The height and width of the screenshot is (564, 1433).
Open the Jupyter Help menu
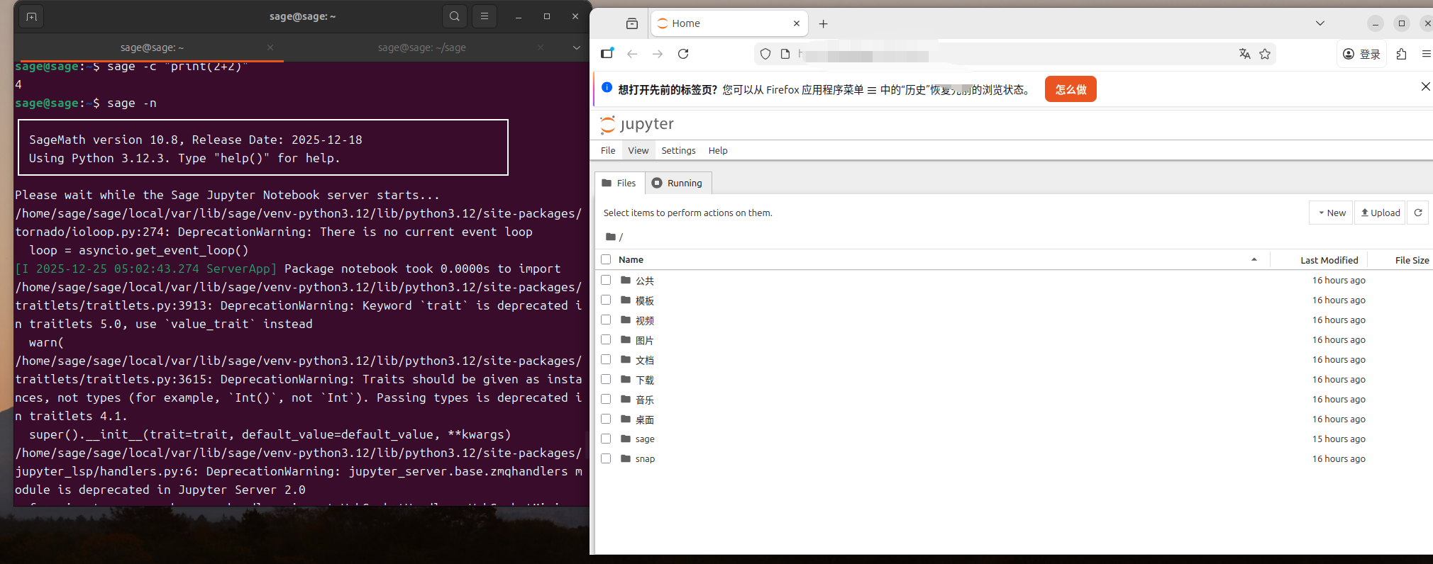(718, 150)
